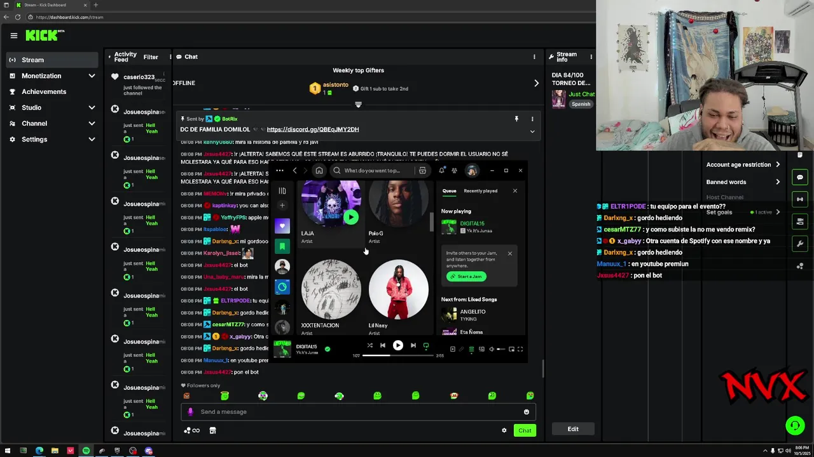
Task: Open Spotify profile avatar
Action: point(472,170)
